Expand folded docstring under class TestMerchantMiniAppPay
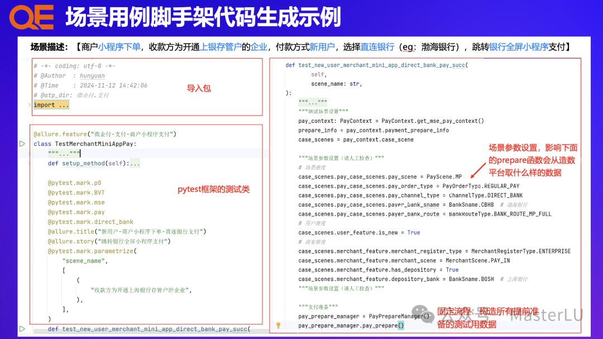603x339 pixels. coord(64,154)
